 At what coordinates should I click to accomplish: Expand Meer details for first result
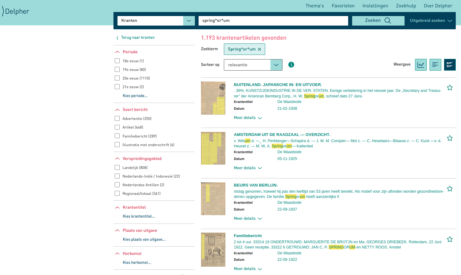click(x=248, y=118)
